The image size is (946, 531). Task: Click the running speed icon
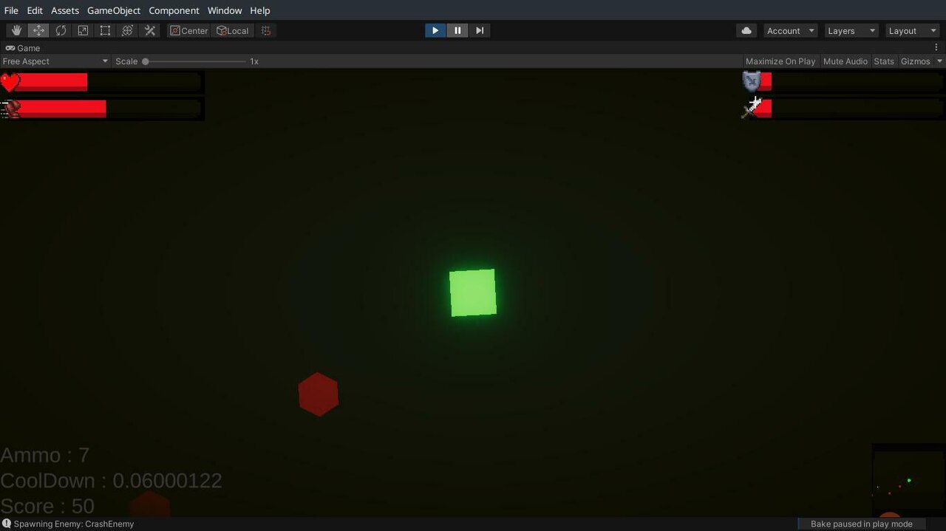click(x=10, y=109)
